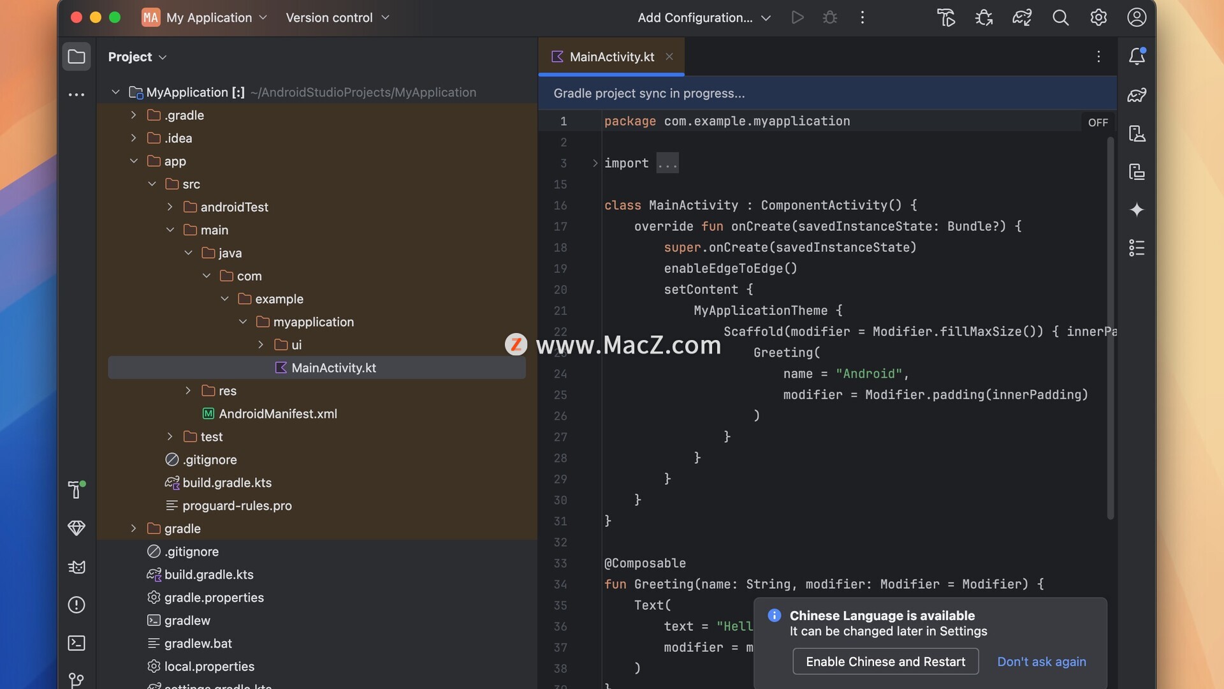Open the Gem resource manager icon in left sidebar
The width and height of the screenshot is (1224, 689).
tap(76, 528)
